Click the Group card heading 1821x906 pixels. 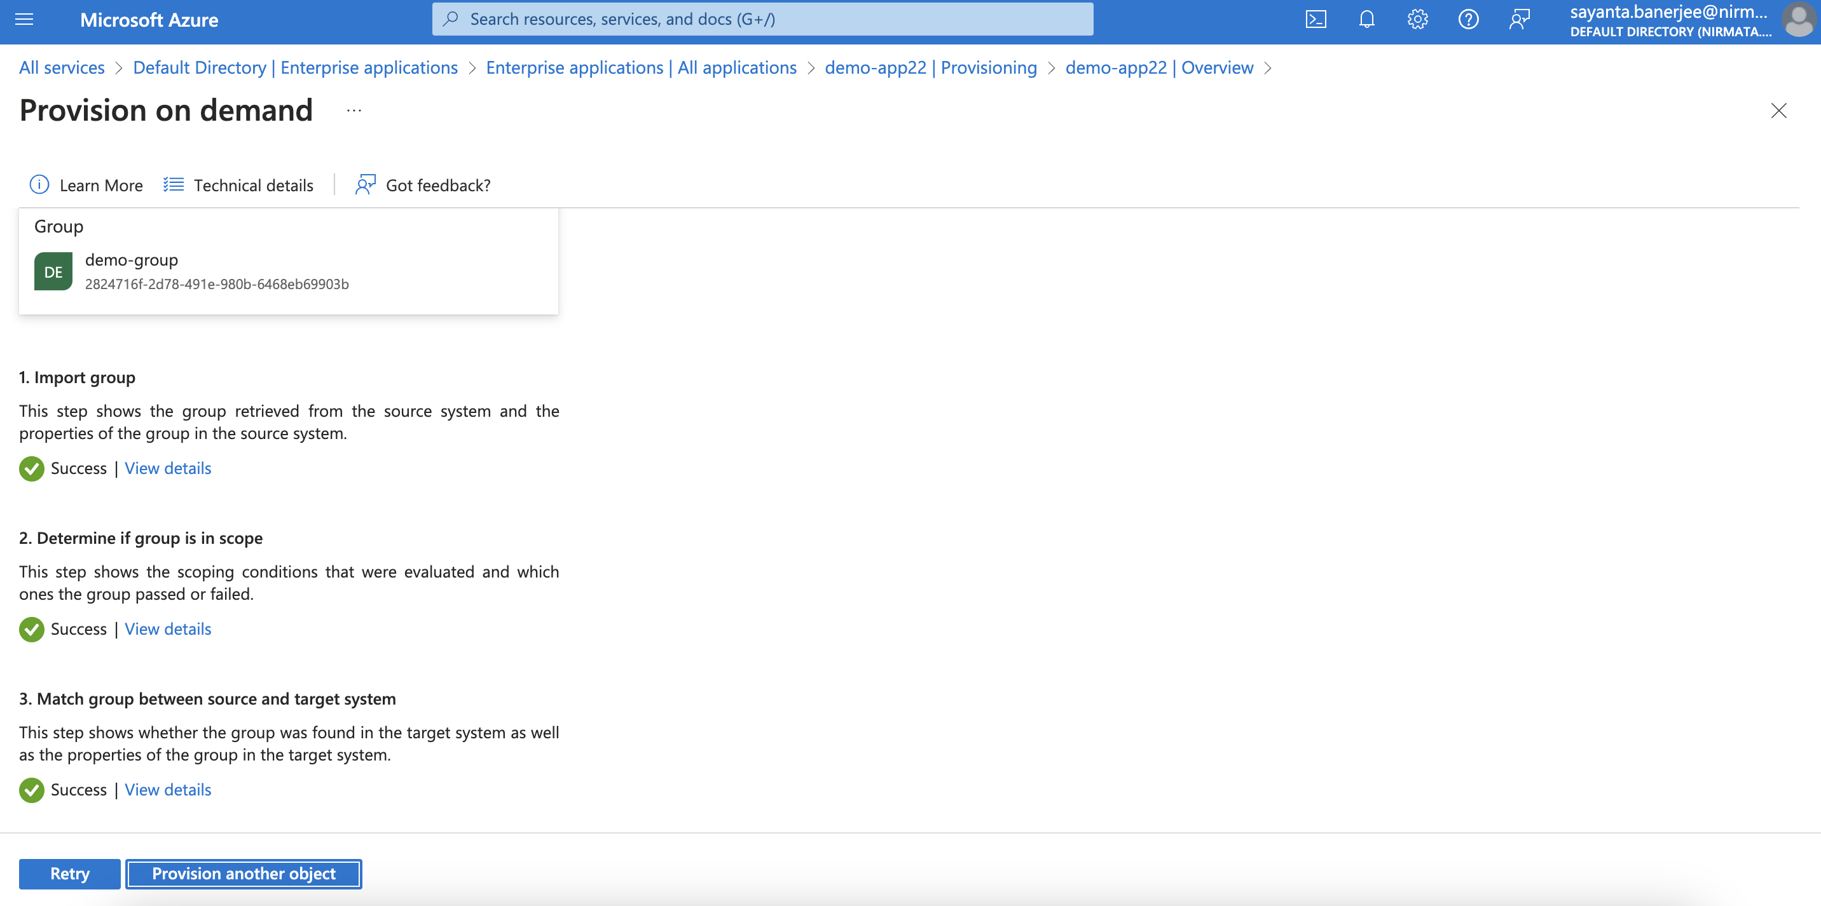[58, 226]
